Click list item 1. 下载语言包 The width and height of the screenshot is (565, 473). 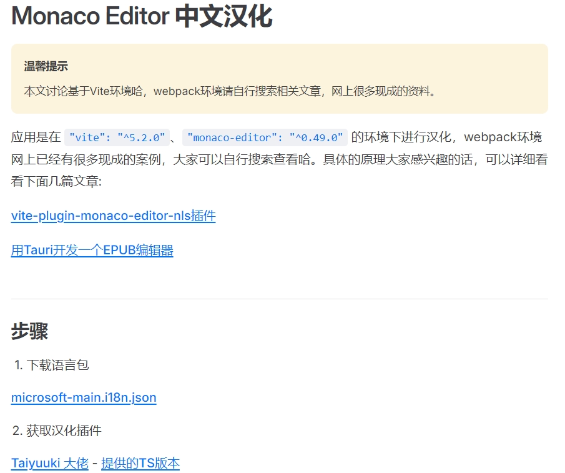click(x=52, y=365)
